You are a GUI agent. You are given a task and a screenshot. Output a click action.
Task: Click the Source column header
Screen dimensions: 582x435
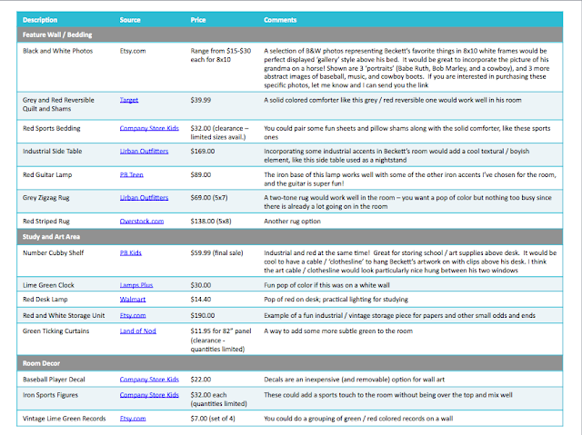pyautogui.click(x=130, y=20)
